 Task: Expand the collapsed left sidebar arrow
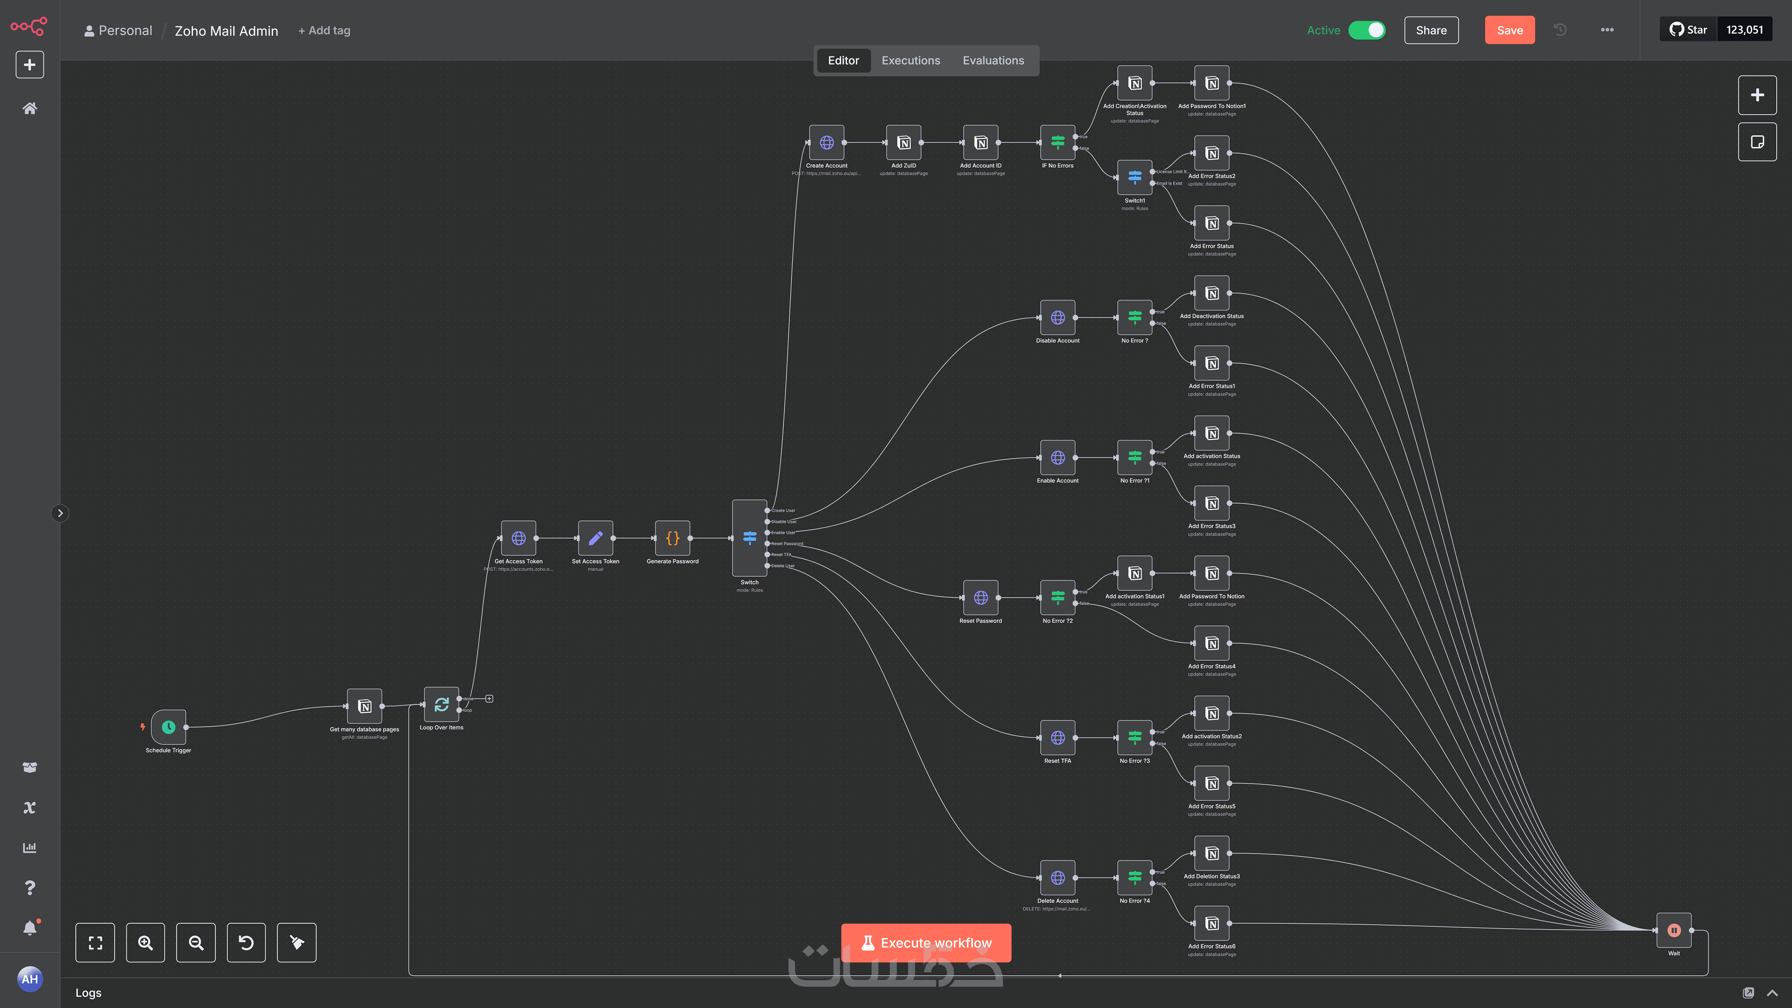click(x=60, y=513)
